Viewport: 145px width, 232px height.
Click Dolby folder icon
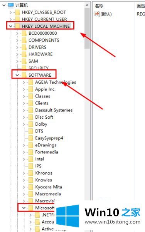[x=31, y=124]
